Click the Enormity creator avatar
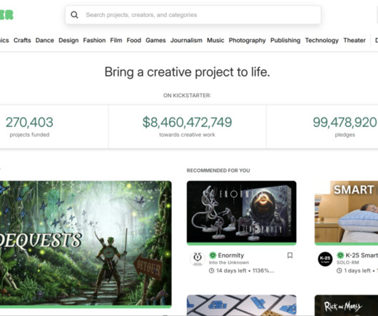The image size is (378, 316). click(198, 259)
